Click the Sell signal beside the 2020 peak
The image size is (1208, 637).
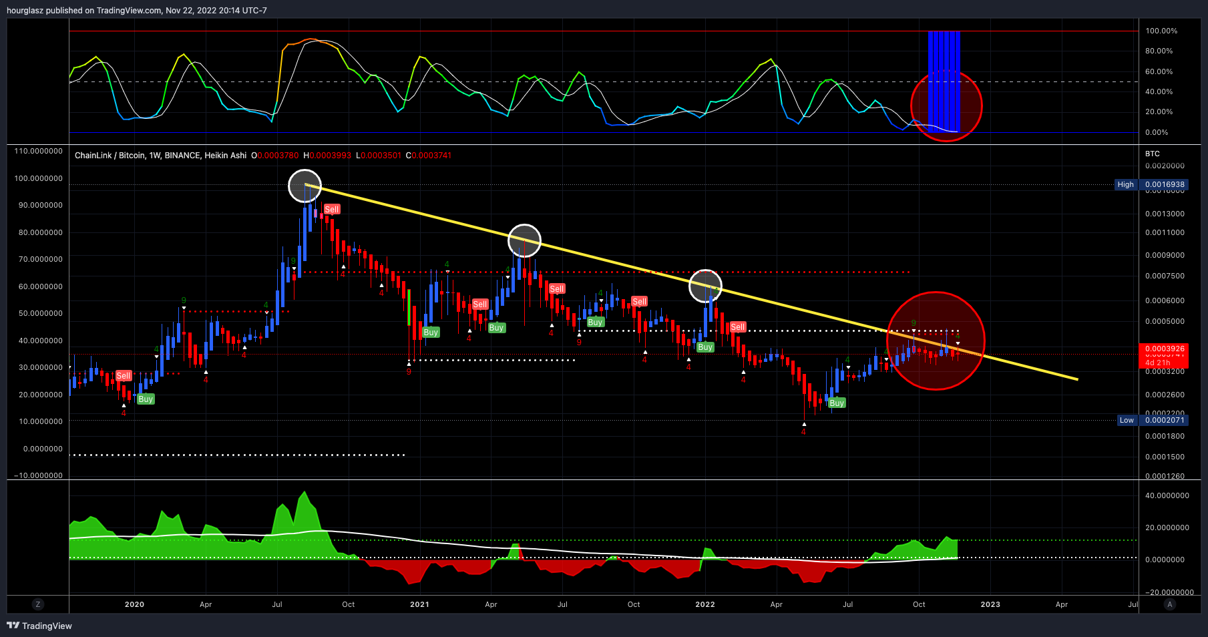pyautogui.click(x=332, y=210)
